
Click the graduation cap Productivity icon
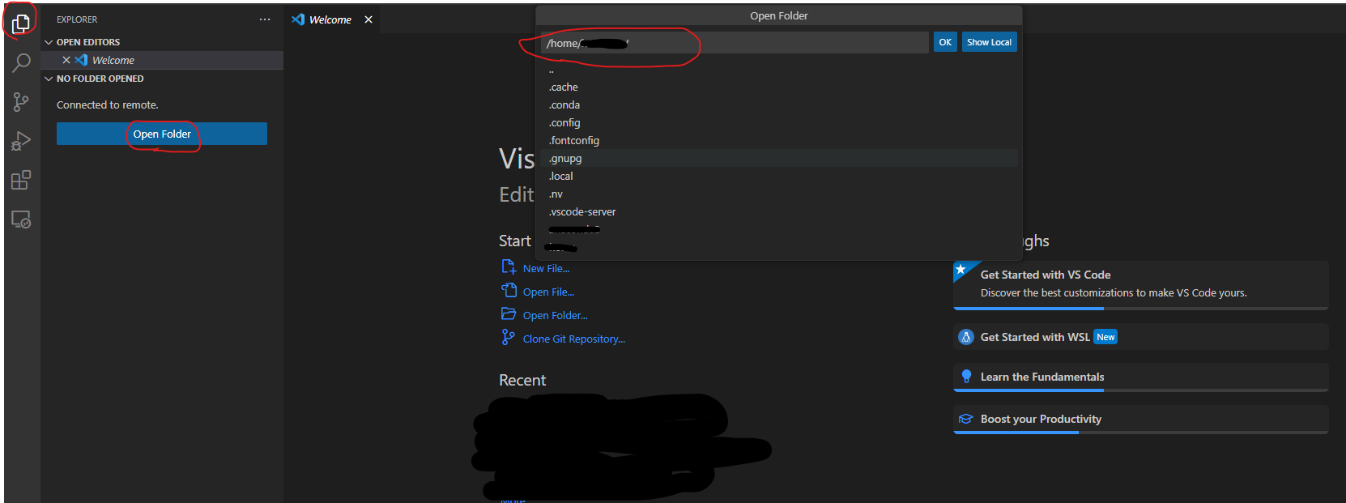click(965, 419)
